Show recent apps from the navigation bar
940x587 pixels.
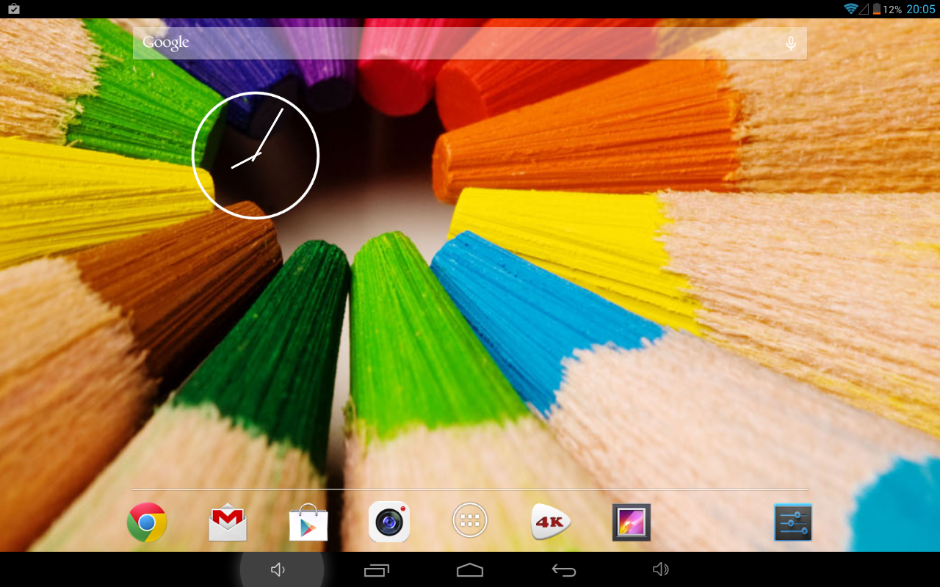coord(377,570)
